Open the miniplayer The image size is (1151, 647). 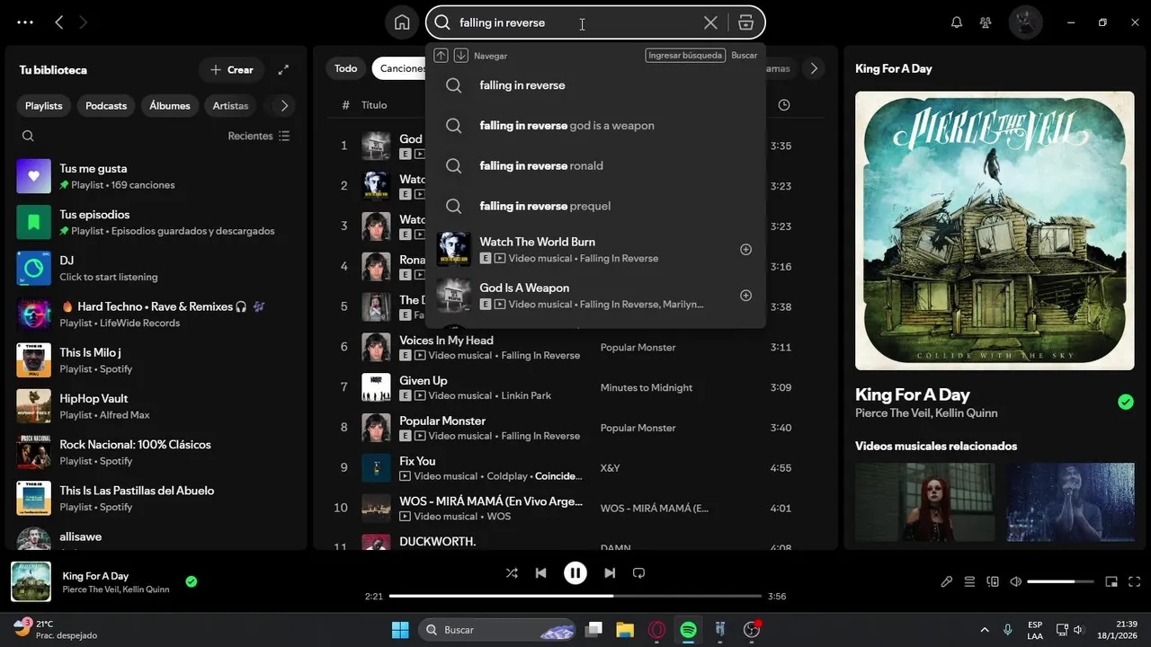pyautogui.click(x=1111, y=581)
